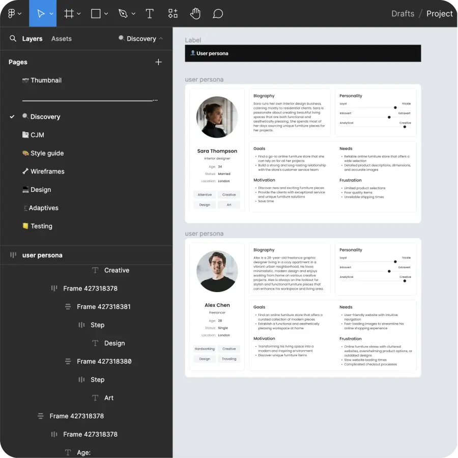458x458 pixels.
Task: Open the search in Layers panel
Action: tap(13, 38)
